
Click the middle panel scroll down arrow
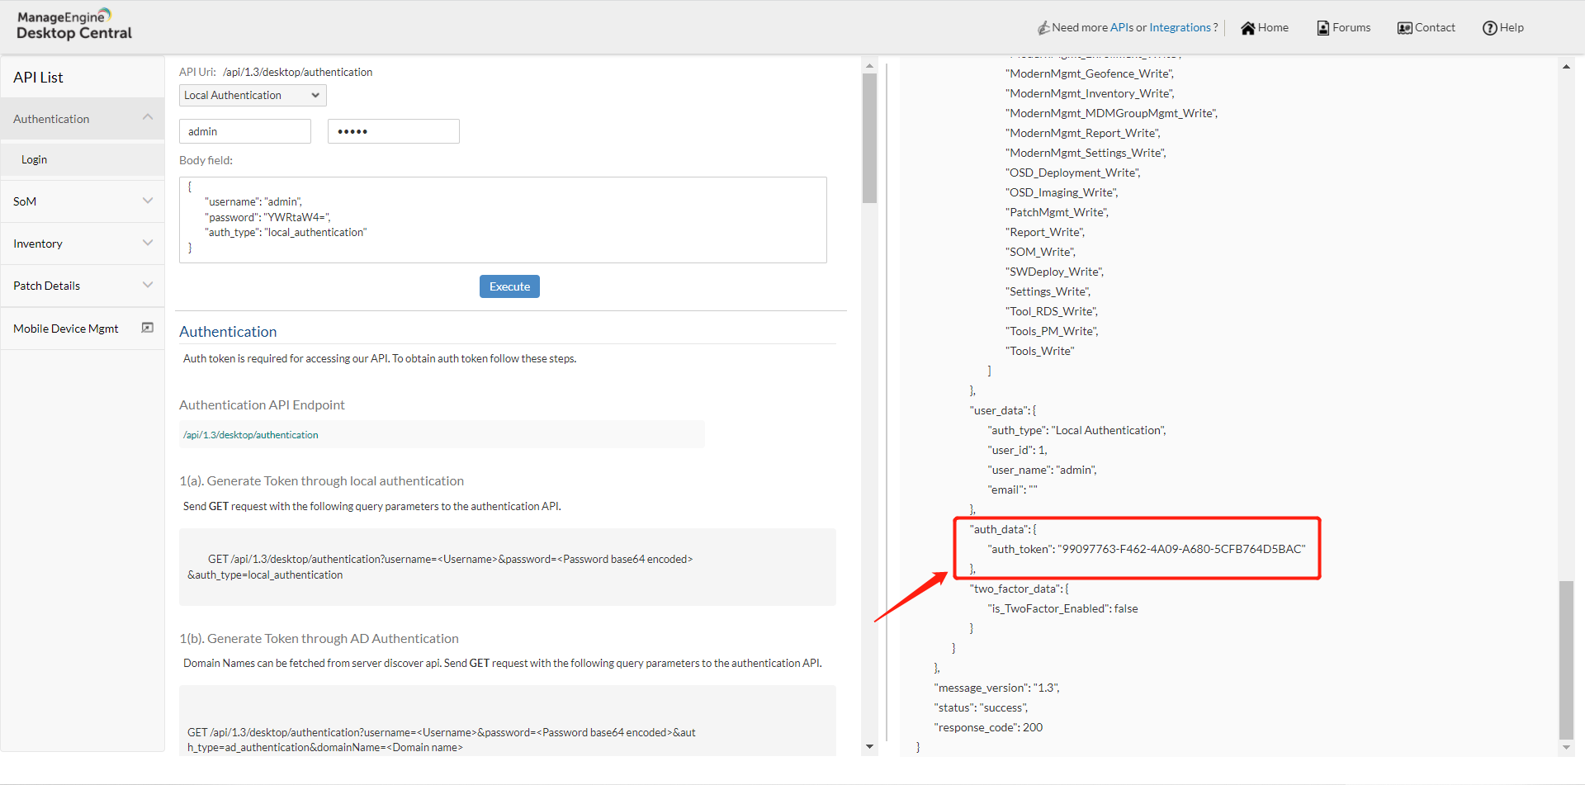[869, 746]
